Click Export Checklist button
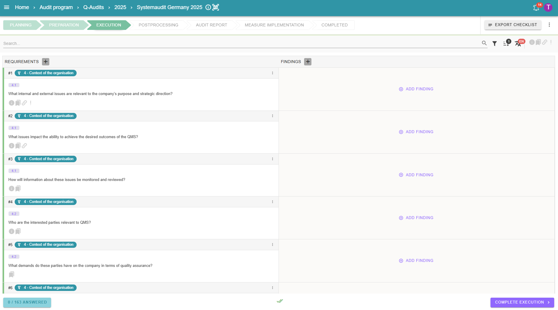This screenshot has width=558, height=310. [513, 25]
